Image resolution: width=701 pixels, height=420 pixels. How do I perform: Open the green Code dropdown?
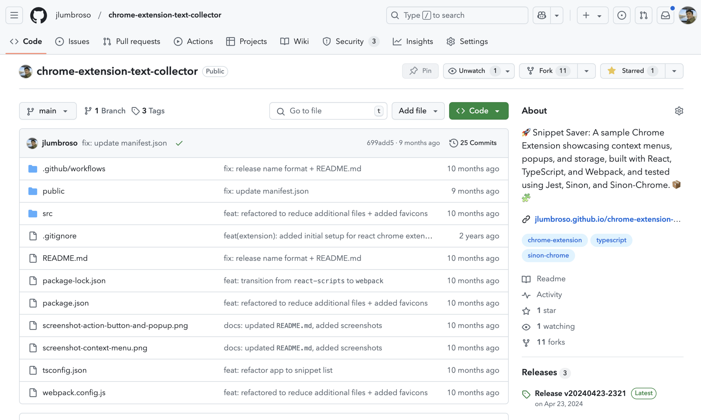(x=478, y=111)
